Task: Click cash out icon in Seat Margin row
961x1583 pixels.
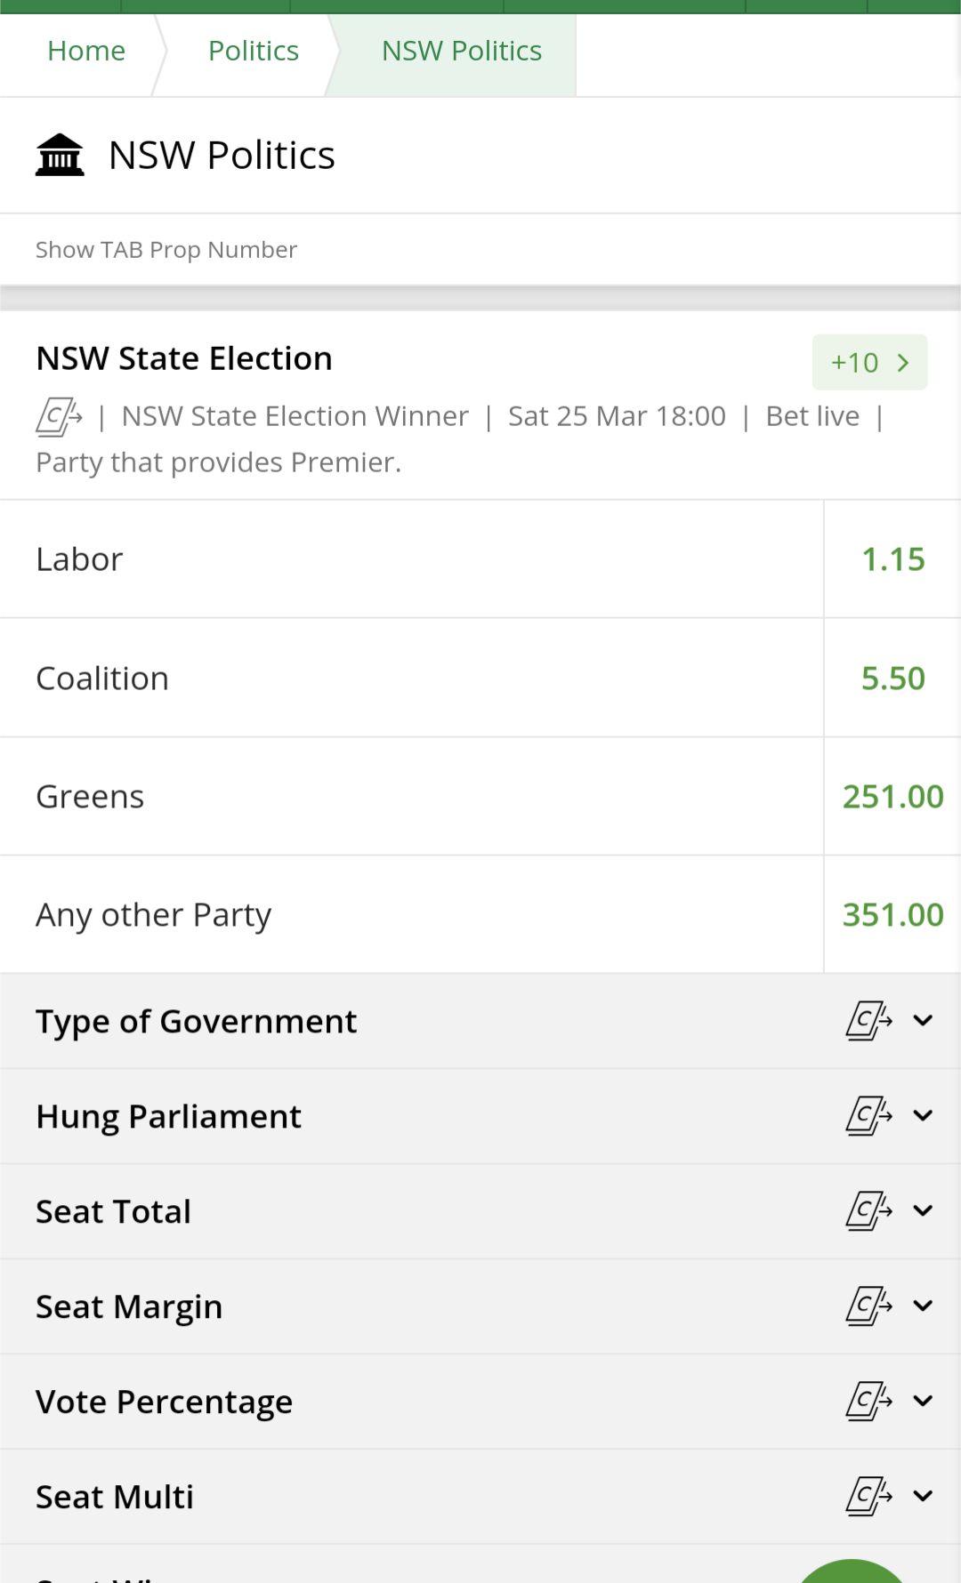Action: click(868, 1306)
